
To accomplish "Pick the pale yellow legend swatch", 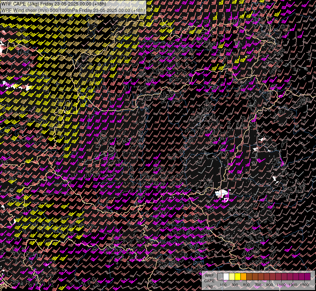I will (x=232, y=276).
